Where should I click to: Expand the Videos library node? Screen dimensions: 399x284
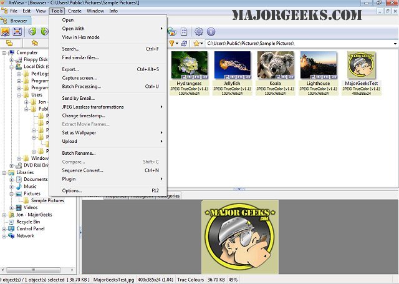(x=11, y=207)
